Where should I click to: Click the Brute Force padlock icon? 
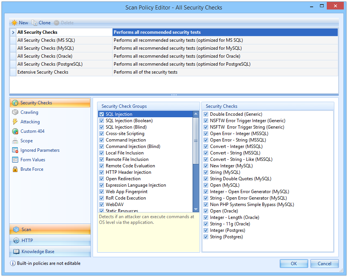pos(15,169)
